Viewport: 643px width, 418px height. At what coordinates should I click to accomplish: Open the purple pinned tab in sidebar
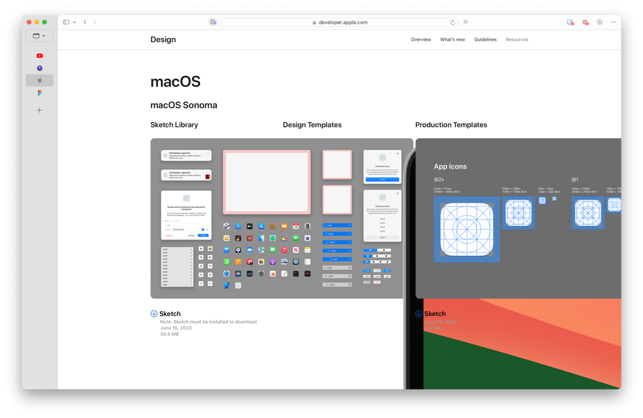click(x=39, y=68)
